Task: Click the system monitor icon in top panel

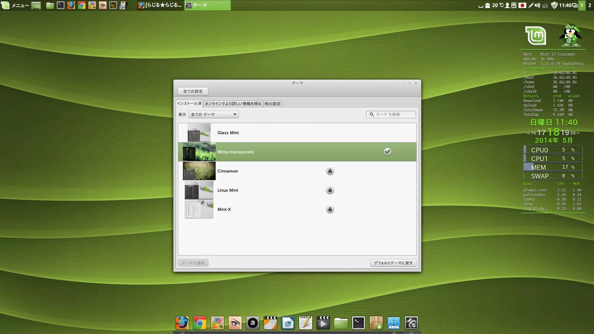Action: [113, 5]
